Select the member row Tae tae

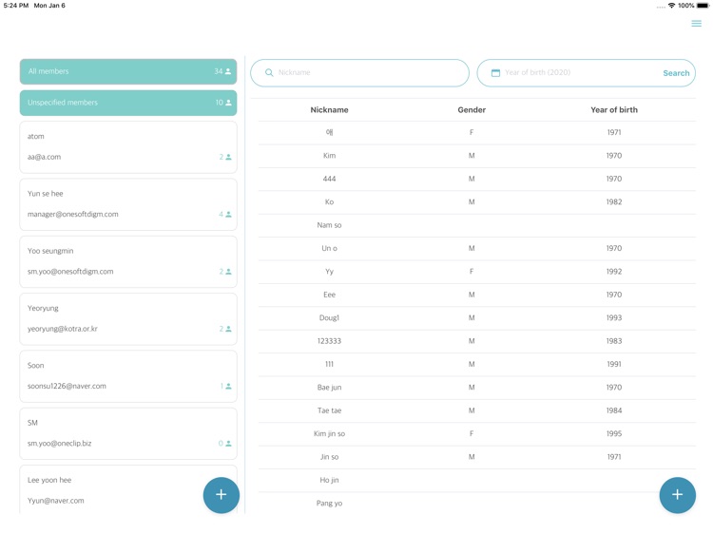click(477, 410)
